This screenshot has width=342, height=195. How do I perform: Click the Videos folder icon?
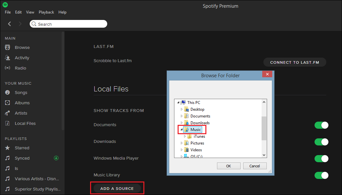186,150
